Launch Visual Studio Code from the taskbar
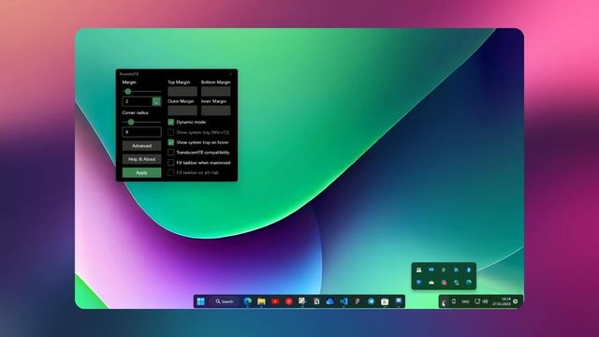Viewport: 599px width, 337px height. [x=343, y=301]
